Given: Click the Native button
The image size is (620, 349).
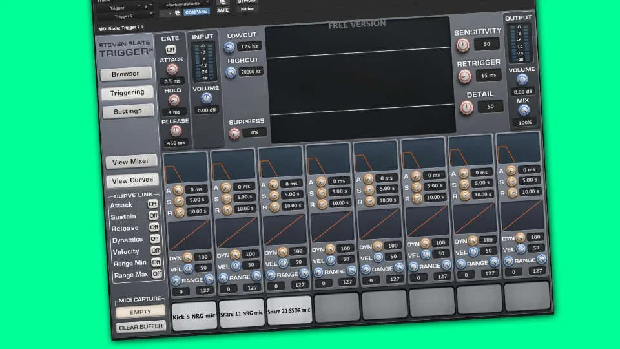Looking at the screenshot, I should 247,8.
